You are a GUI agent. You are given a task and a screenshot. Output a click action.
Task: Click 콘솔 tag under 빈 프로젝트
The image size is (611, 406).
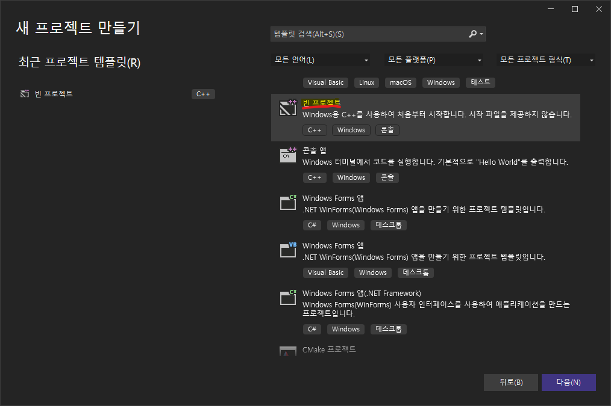pos(387,130)
